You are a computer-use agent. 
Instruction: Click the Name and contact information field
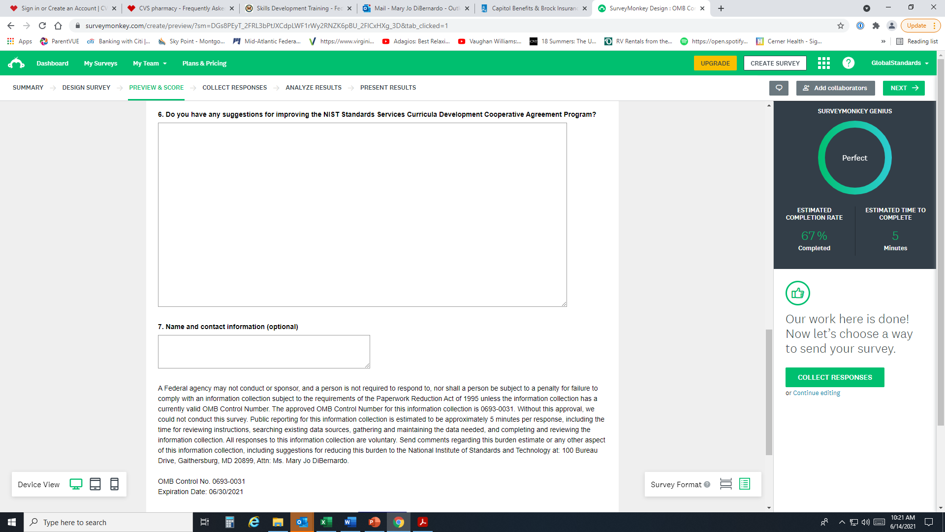click(263, 351)
